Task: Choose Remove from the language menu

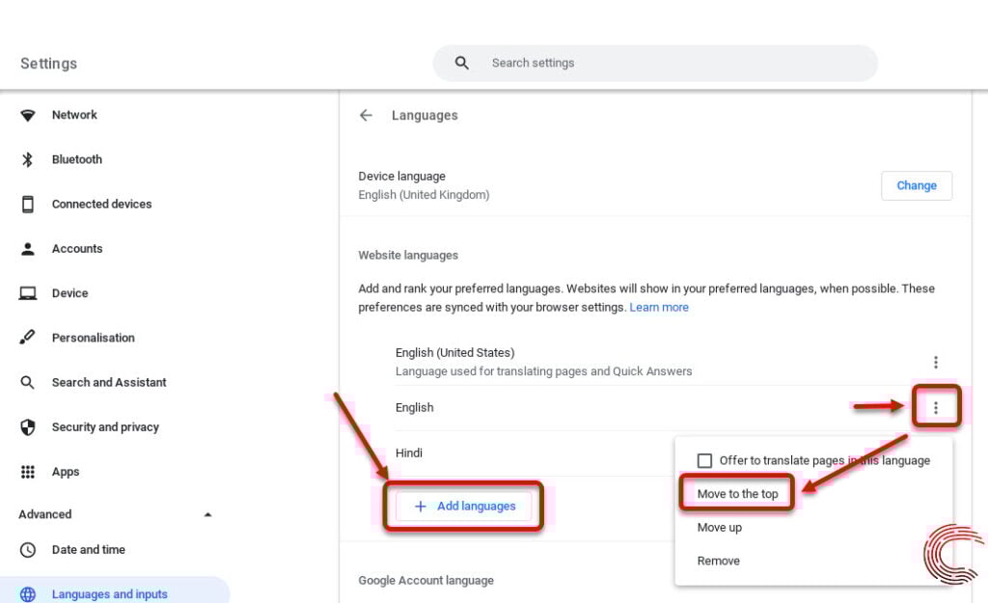Action: tap(718, 561)
